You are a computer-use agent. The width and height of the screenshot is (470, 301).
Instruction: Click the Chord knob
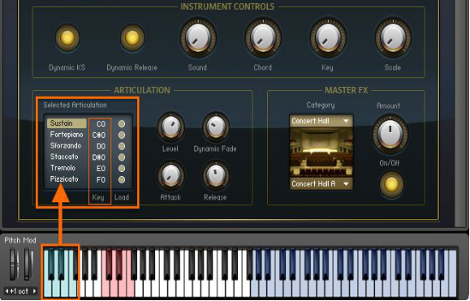(x=263, y=38)
